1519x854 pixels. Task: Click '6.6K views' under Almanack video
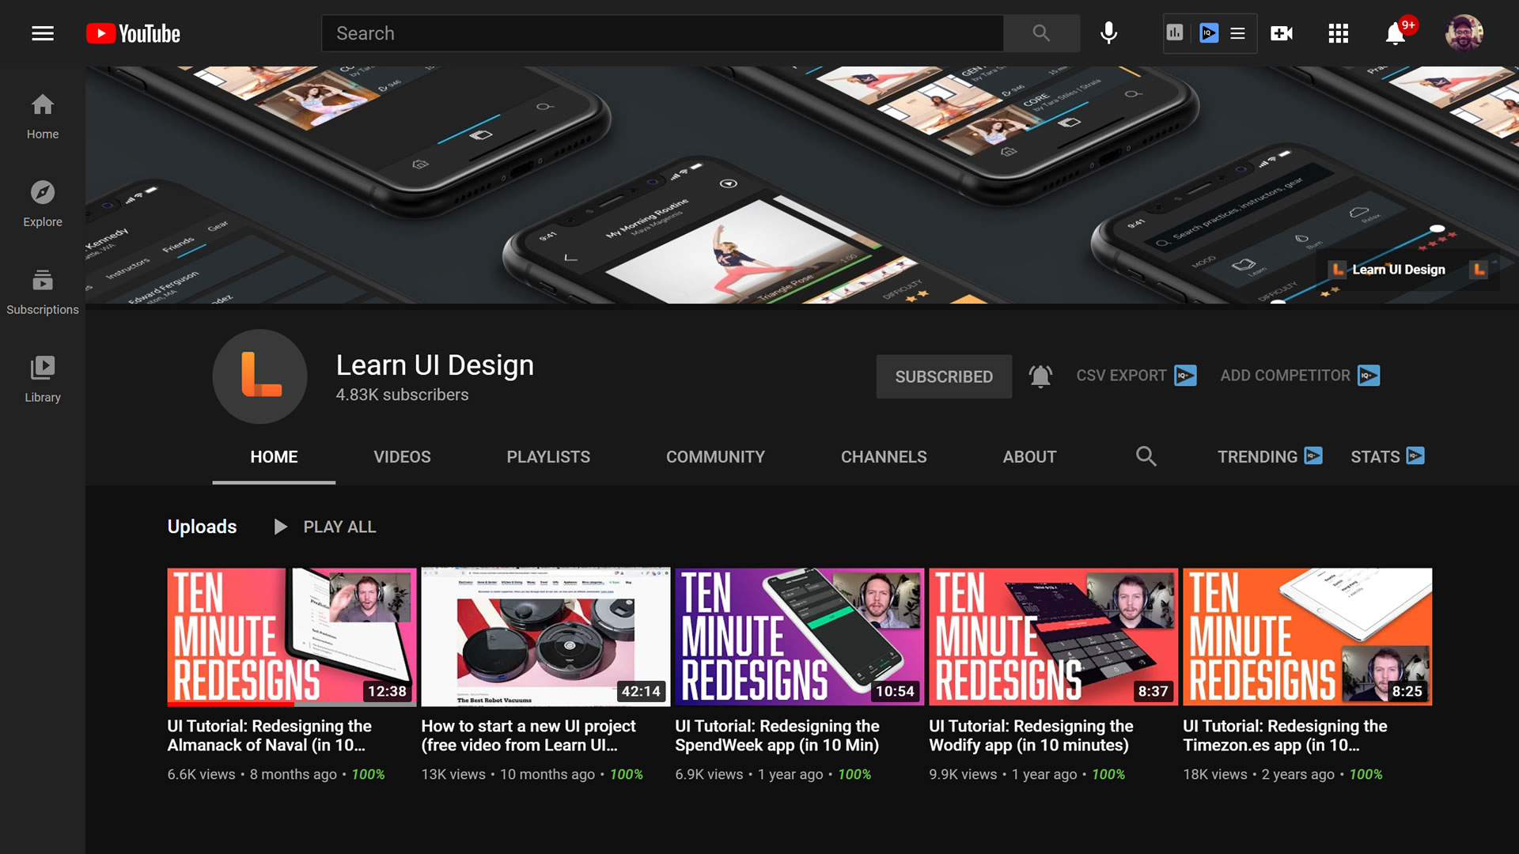click(x=201, y=775)
